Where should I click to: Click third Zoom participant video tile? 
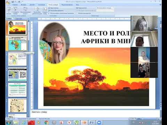point(144,55)
